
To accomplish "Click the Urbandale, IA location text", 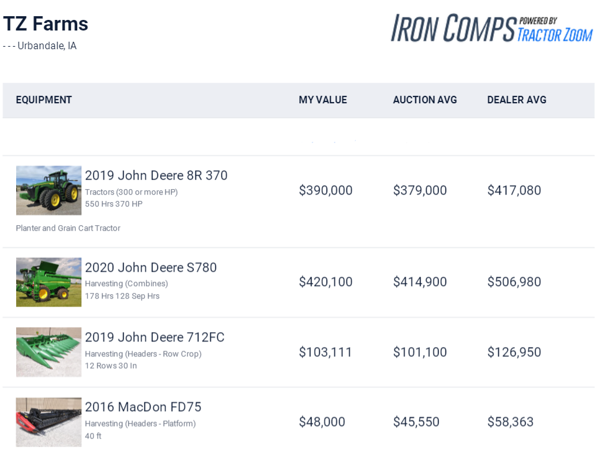I will click(x=47, y=46).
